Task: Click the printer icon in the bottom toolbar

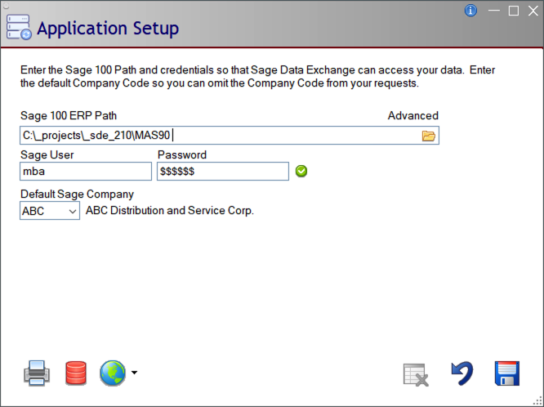Action: tap(37, 374)
